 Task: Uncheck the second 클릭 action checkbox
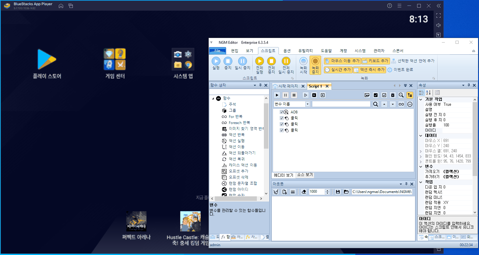point(282,124)
